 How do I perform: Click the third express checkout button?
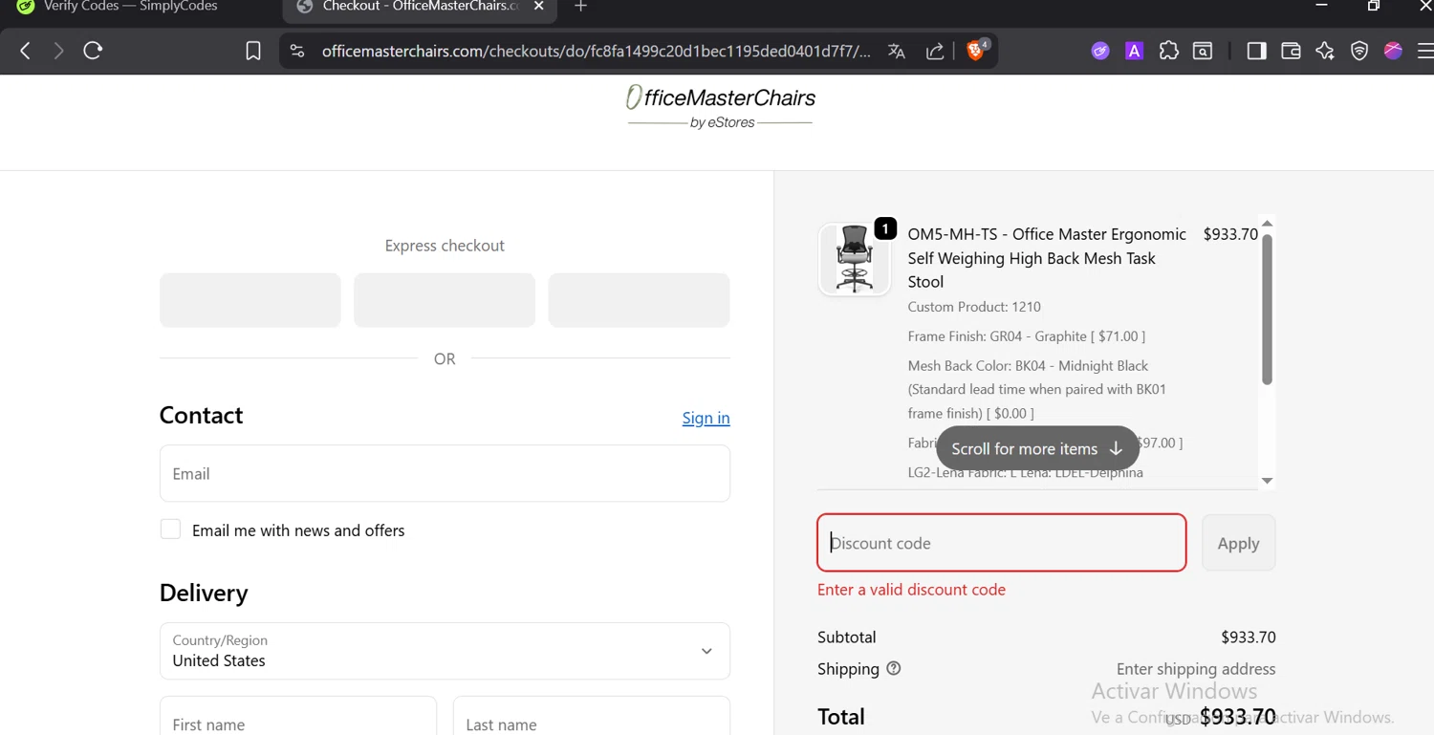[639, 300]
